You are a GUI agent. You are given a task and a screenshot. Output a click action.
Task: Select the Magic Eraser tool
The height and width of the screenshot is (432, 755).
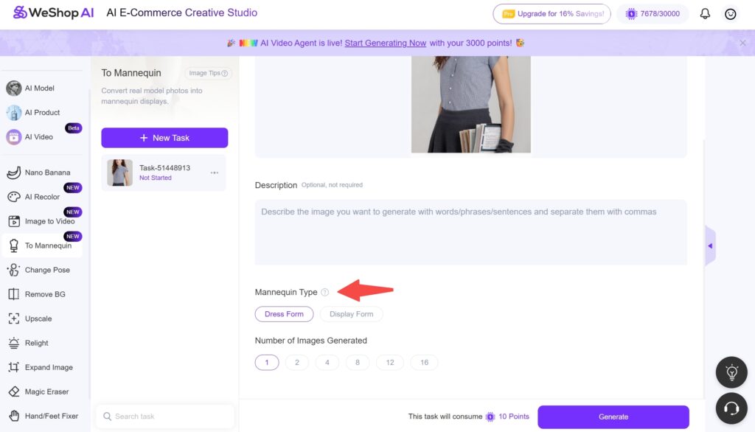(x=46, y=391)
